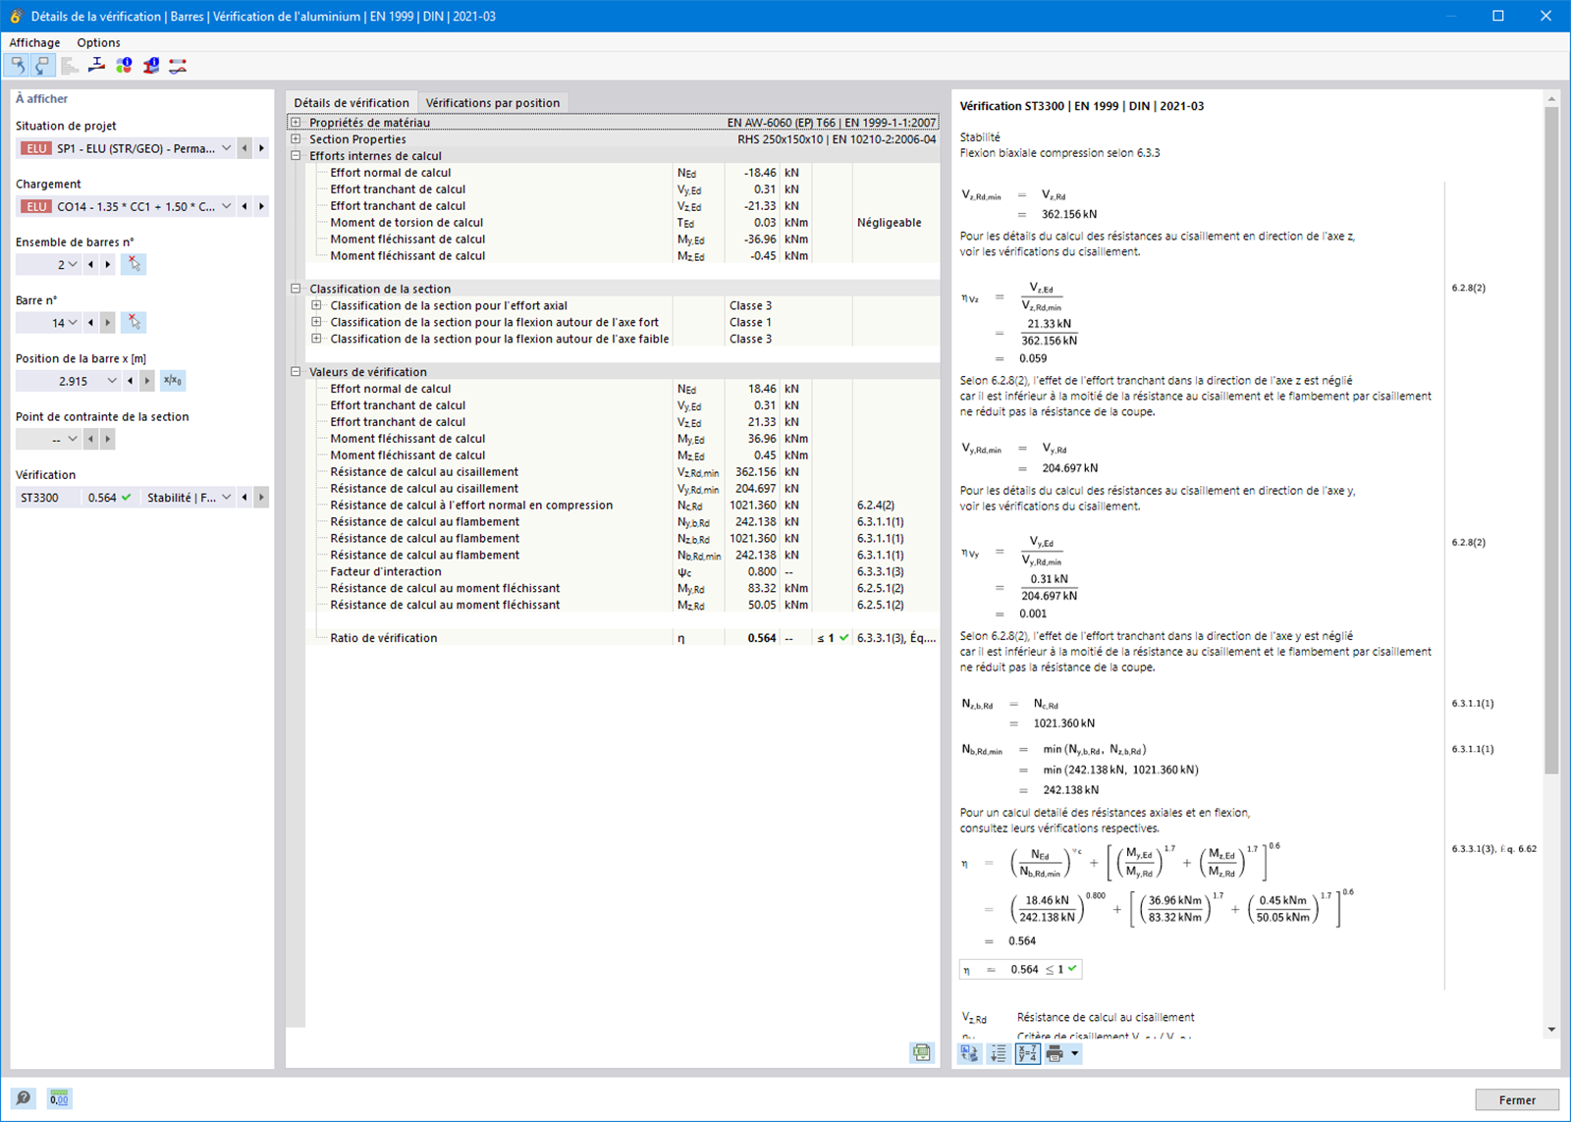The height and width of the screenshot is (1122, 1571).
Task: Click the formula panel vertical scrollbar thumb
Action: coord(1551,440)
